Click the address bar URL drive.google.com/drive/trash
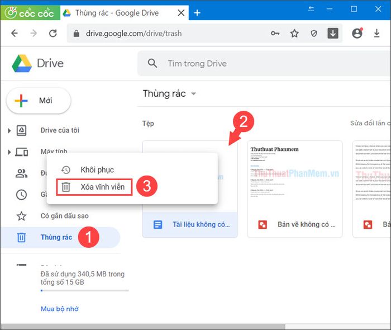This screenshot has height=330, width=391. click(133, 34)
